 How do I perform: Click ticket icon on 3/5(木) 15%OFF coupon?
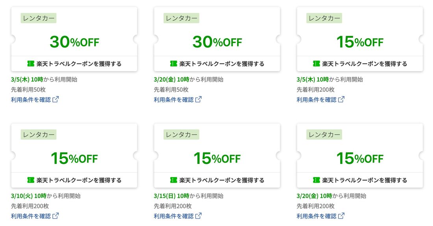316,64
